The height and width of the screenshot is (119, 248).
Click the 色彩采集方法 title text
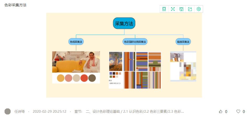pyautogui.click(x=15, y=5)
